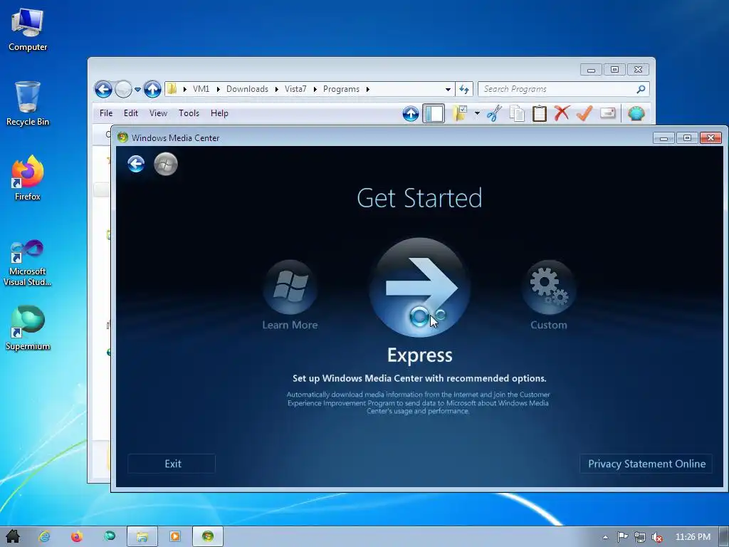The width and height of the screenshot is (729, 547).
Task: Click the Copy toolbar icon
Action: point(517,113)
